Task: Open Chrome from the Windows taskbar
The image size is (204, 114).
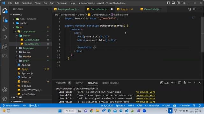Action: click(x=91, y=111)
